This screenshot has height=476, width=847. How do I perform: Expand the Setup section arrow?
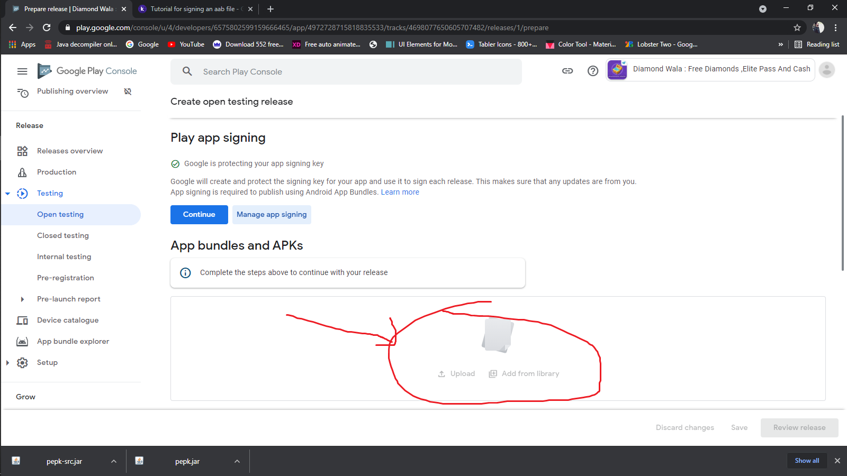pos(7,363)
